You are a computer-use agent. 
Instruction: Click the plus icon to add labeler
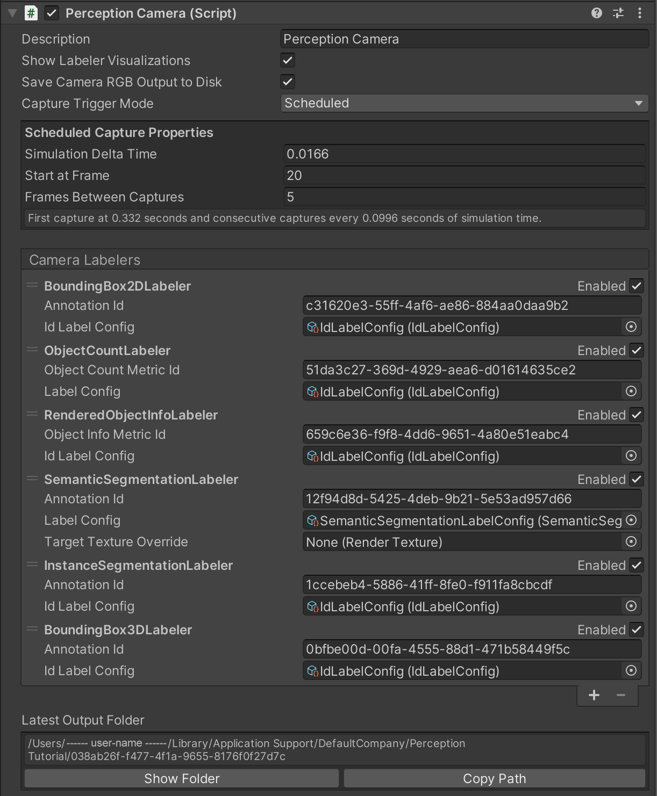point(594,696)
